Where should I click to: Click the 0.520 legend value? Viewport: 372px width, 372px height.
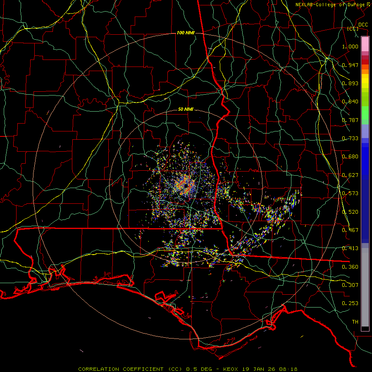point(350,212)
